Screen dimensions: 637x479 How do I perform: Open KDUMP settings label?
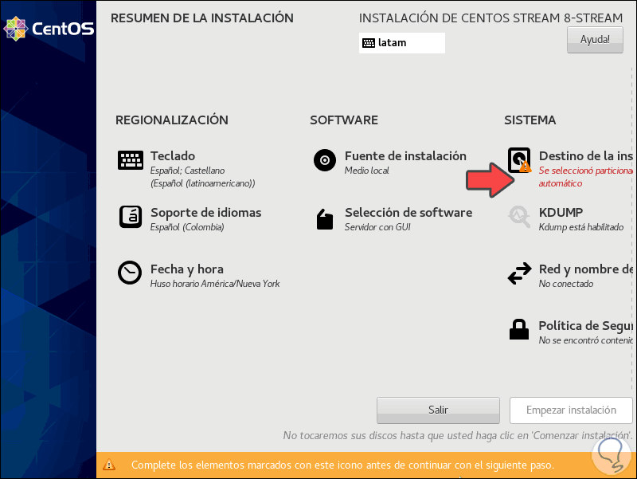pyautogui.click(x=561, y=212)
